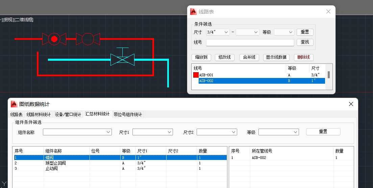The image size is (373, 188).
Task: Click the 线号 search input field
Action: click(250, 43)
